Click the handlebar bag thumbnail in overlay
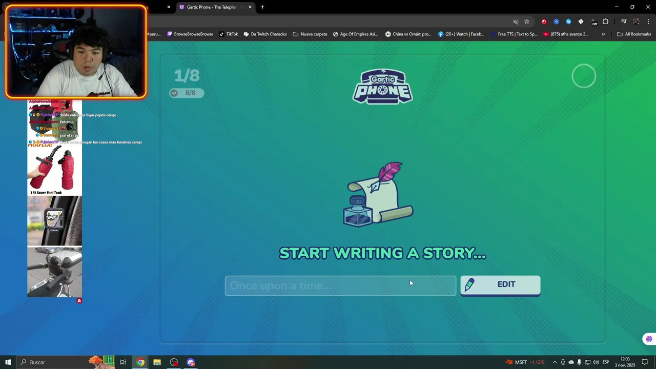Screen dimensions: 656x369 pos(54,272)
